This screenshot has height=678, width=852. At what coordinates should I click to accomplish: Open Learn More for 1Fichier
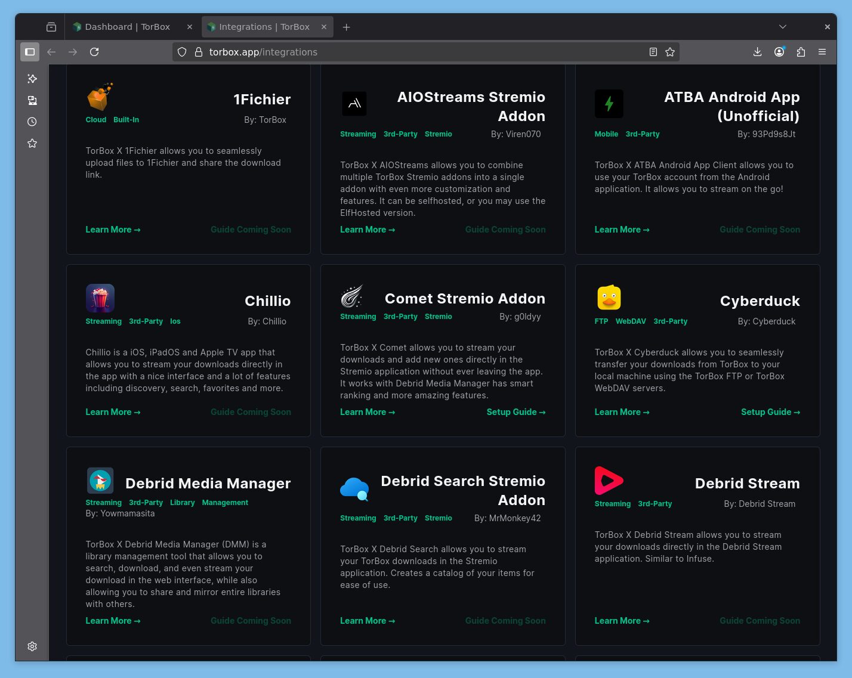(x=113, y=230)
